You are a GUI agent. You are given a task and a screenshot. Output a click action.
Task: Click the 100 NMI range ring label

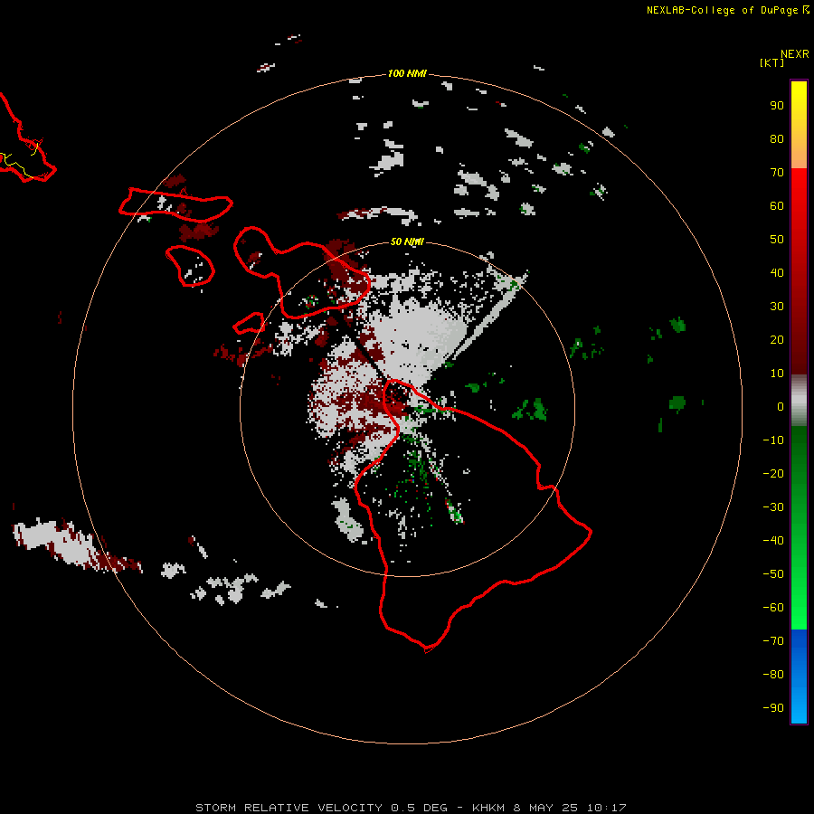coord(407,74)
